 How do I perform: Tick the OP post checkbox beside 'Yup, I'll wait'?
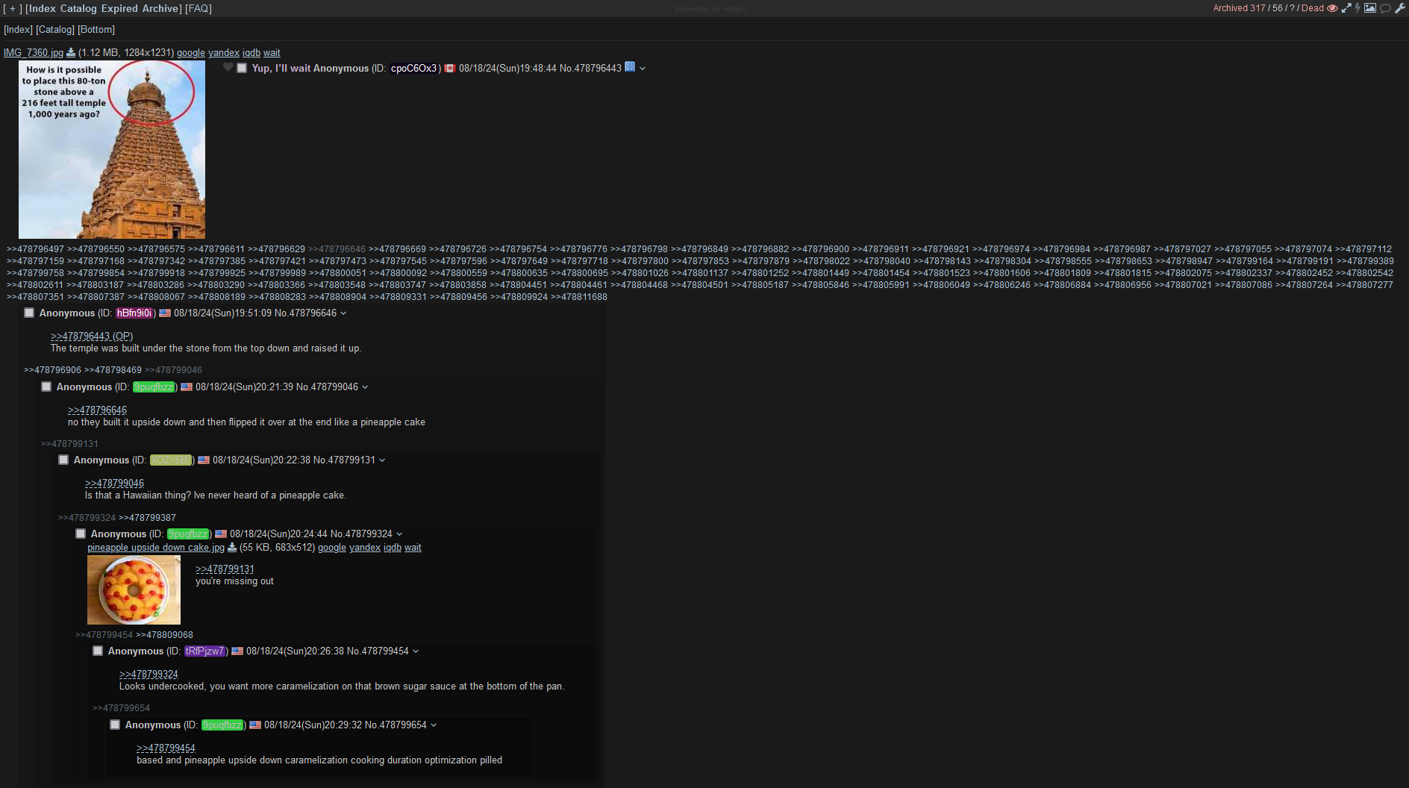tap(242, 68)
